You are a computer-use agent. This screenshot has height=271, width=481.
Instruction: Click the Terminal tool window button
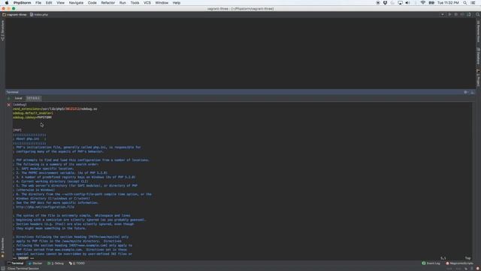tap(15, 263)
